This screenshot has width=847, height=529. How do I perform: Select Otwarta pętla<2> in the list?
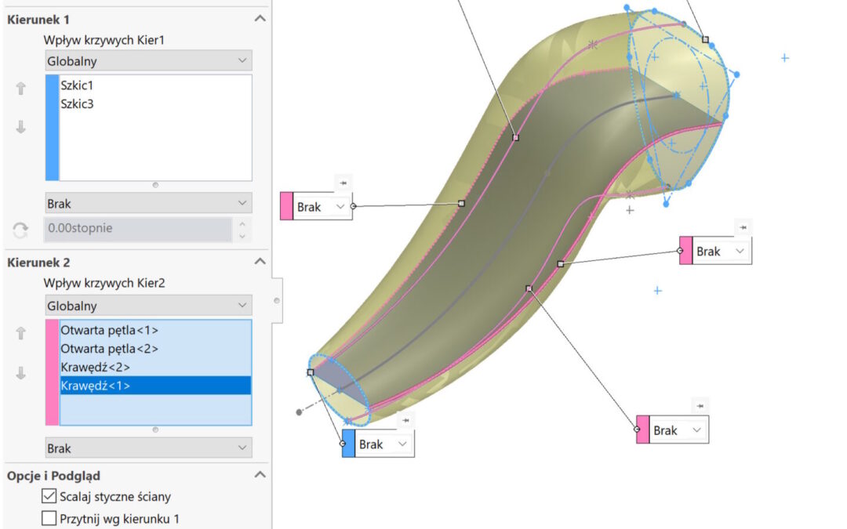click(x=109, y=348)
